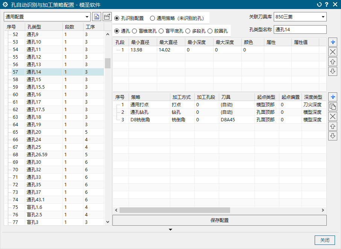341x249 pixels.
Task: Move the strategy row up
Action: point(333,126)
